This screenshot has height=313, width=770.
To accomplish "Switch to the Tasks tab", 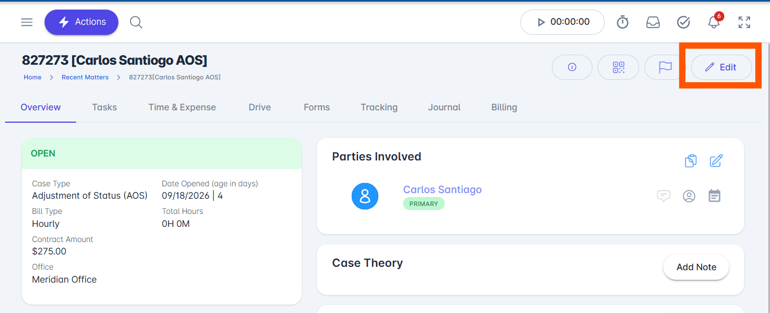I will 104,107.
